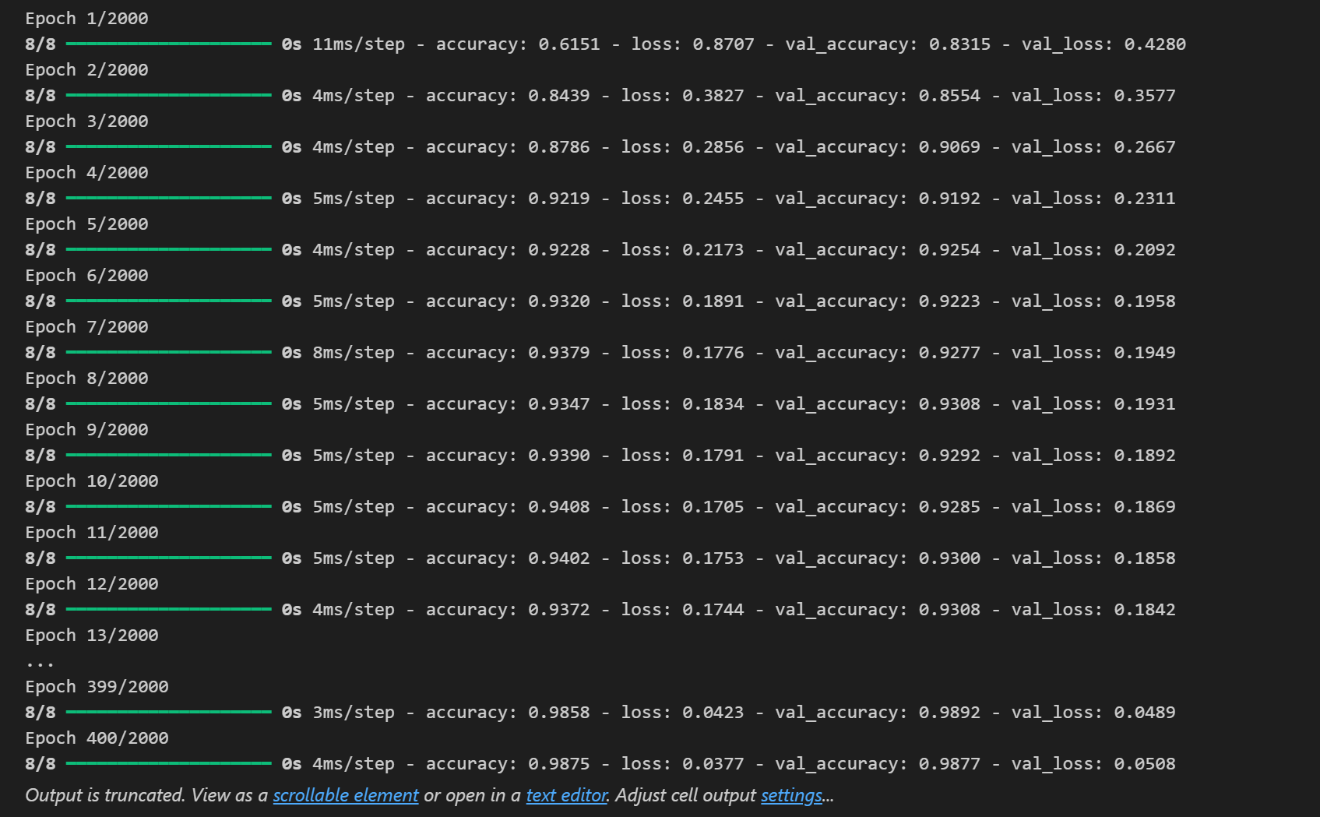Click the truncation ellipsis '...' line
Image resolution: width=1320 pixels, height=817 pixels.
pyautogui.click(x=40, y=664)
